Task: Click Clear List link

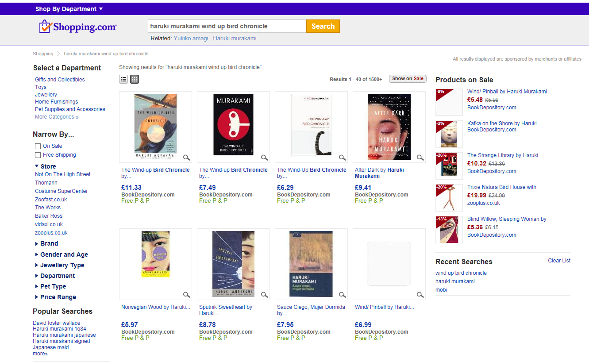Action: pos(559,261)
